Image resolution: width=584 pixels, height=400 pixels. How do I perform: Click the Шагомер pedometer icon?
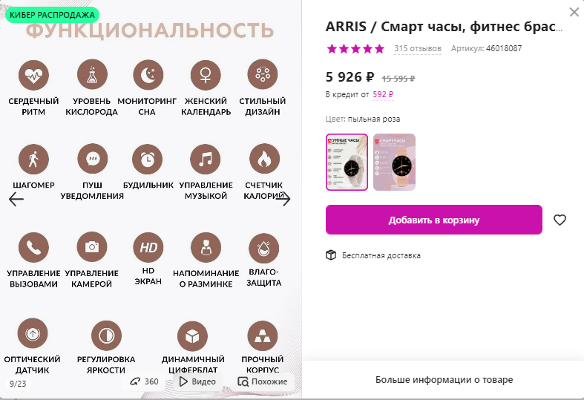click(x=33, y=159)
